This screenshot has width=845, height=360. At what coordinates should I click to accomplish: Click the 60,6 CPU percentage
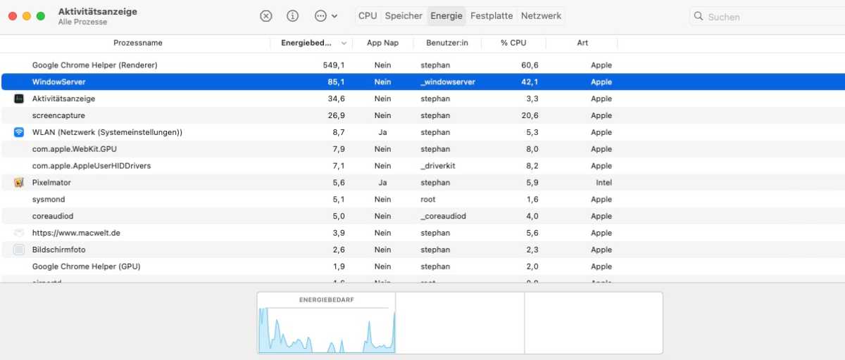[530, 65]
